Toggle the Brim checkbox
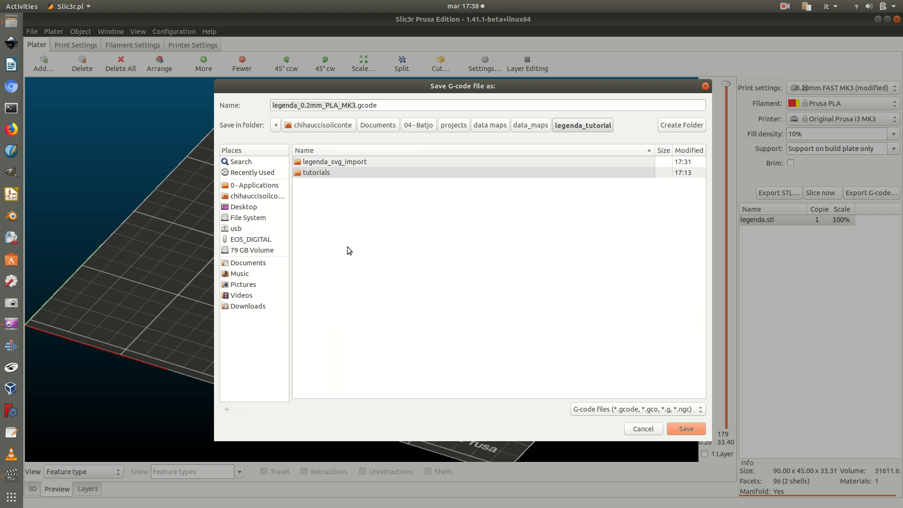Viewport: 903px width, 508px height. [x=791, y=163]
